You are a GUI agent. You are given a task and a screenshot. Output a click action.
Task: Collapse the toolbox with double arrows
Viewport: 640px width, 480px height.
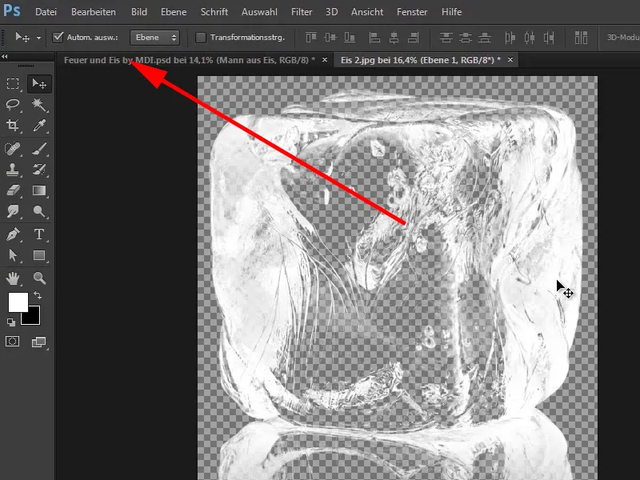click(x=5, y=56)
